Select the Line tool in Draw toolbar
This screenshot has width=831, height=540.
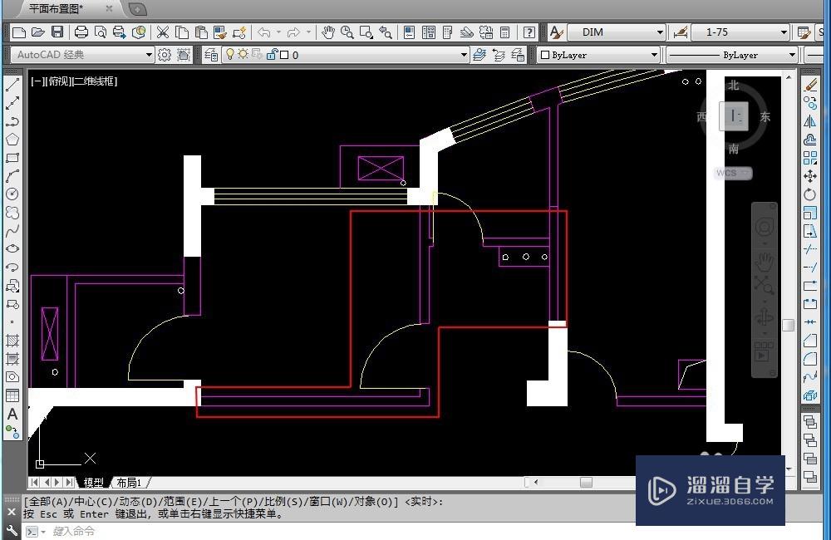click(12, 85)
